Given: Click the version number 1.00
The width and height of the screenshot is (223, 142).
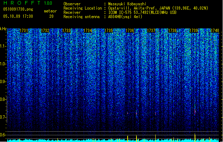Looking at the screenshot, I should pos(48,3).
